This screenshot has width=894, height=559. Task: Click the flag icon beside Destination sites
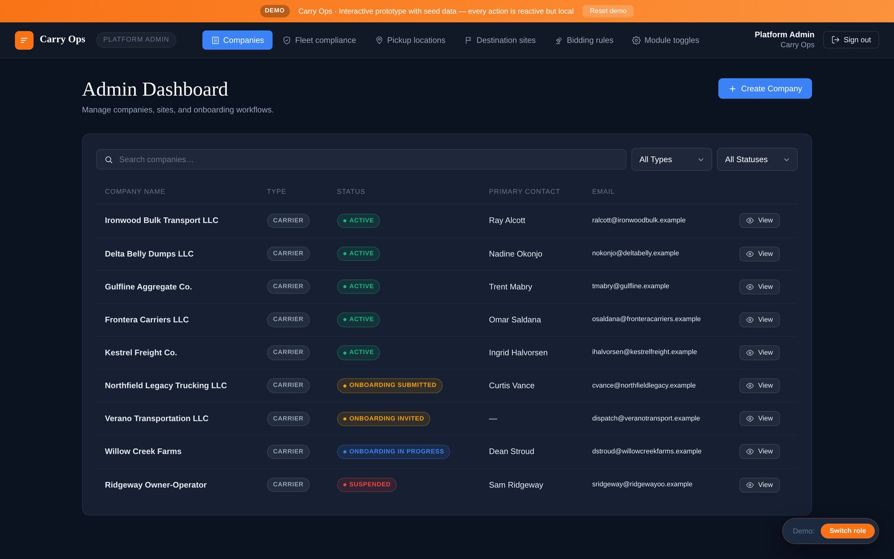[x=468, y=40]
